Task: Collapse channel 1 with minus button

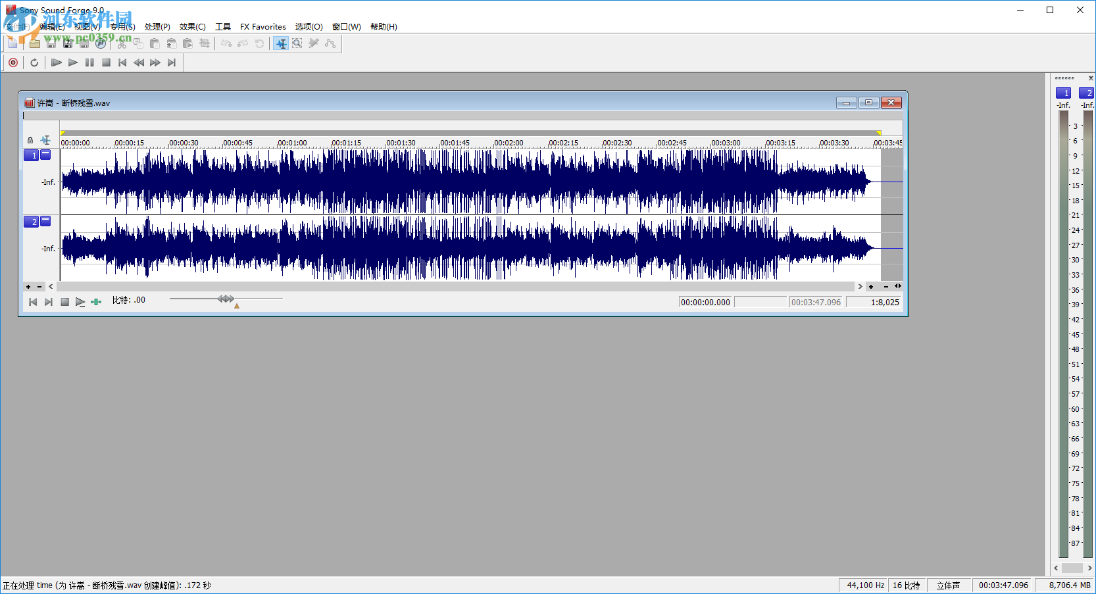Action: tap(45, 155)
